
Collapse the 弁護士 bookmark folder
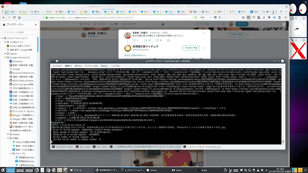[8, 138]
